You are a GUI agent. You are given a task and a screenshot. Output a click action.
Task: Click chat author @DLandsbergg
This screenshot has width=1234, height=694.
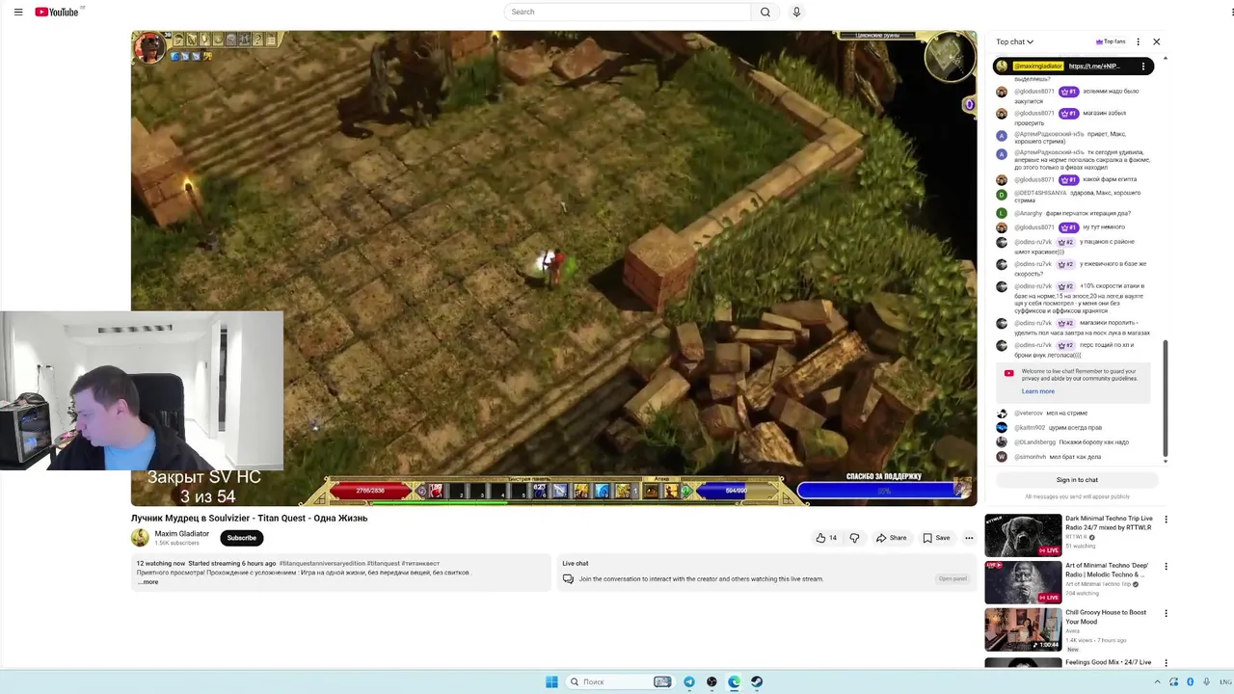pos(1034,441)
